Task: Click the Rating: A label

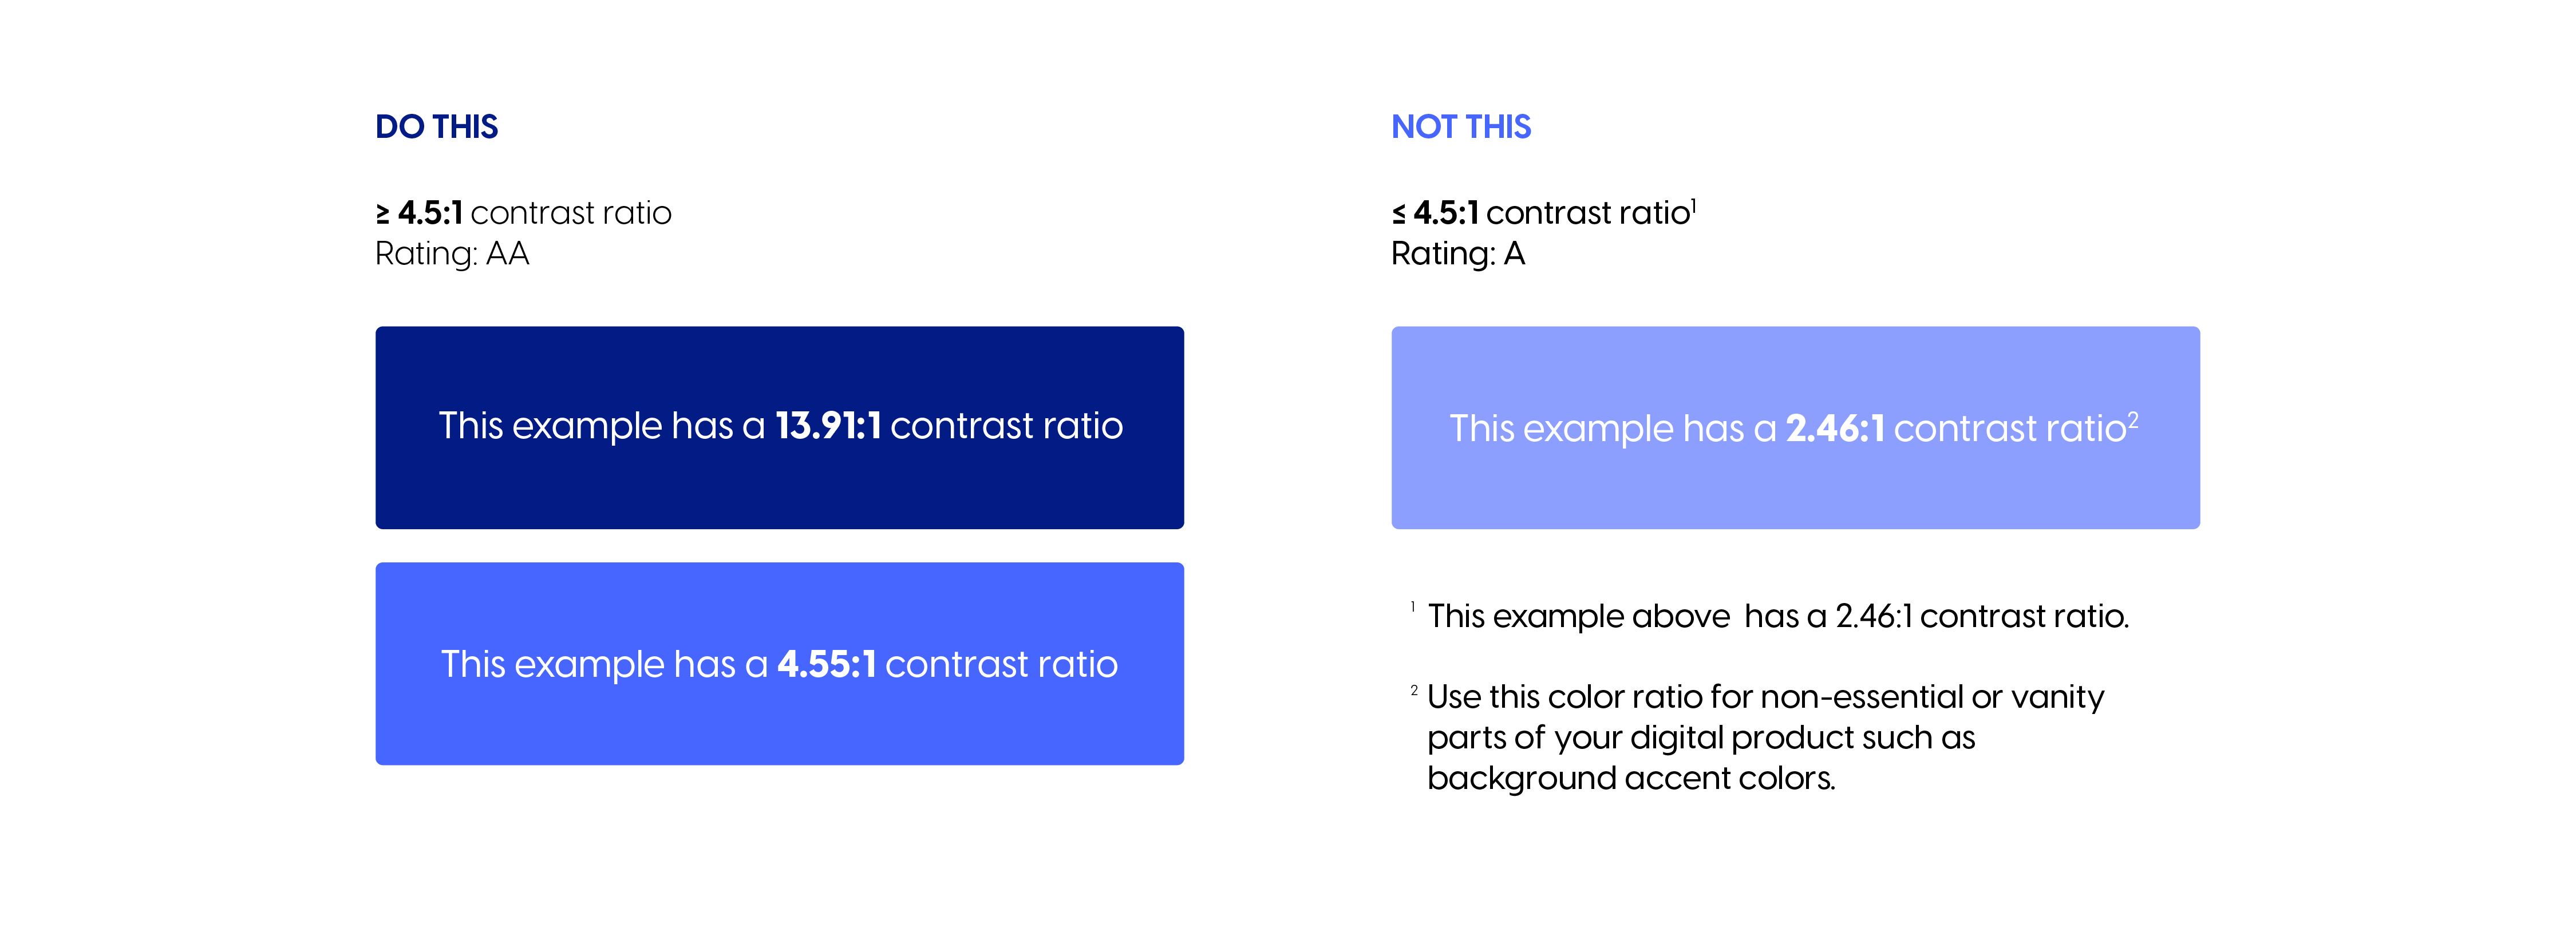Action: 1457,253
